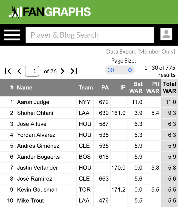Image resolution: width=178 pixels, height=207 pixels.
Task: Go to previous page arrow
Action: 19,71
